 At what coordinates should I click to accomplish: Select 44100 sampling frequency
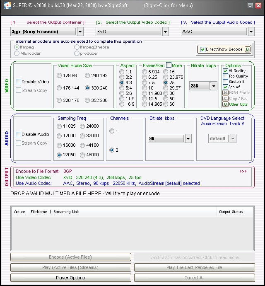pos(82,145)
